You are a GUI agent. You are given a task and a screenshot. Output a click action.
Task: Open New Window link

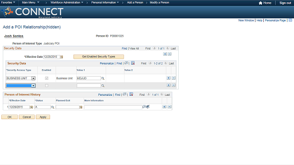[x=246, y=20]
